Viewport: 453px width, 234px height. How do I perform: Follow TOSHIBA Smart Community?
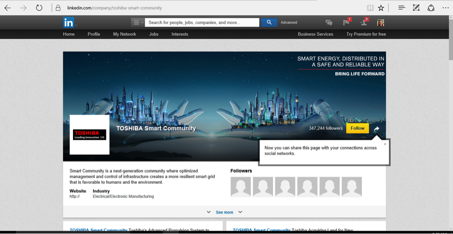[x=358, y=128]
